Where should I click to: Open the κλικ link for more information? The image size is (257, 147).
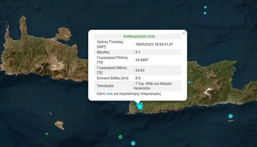[x=110, y=94]
